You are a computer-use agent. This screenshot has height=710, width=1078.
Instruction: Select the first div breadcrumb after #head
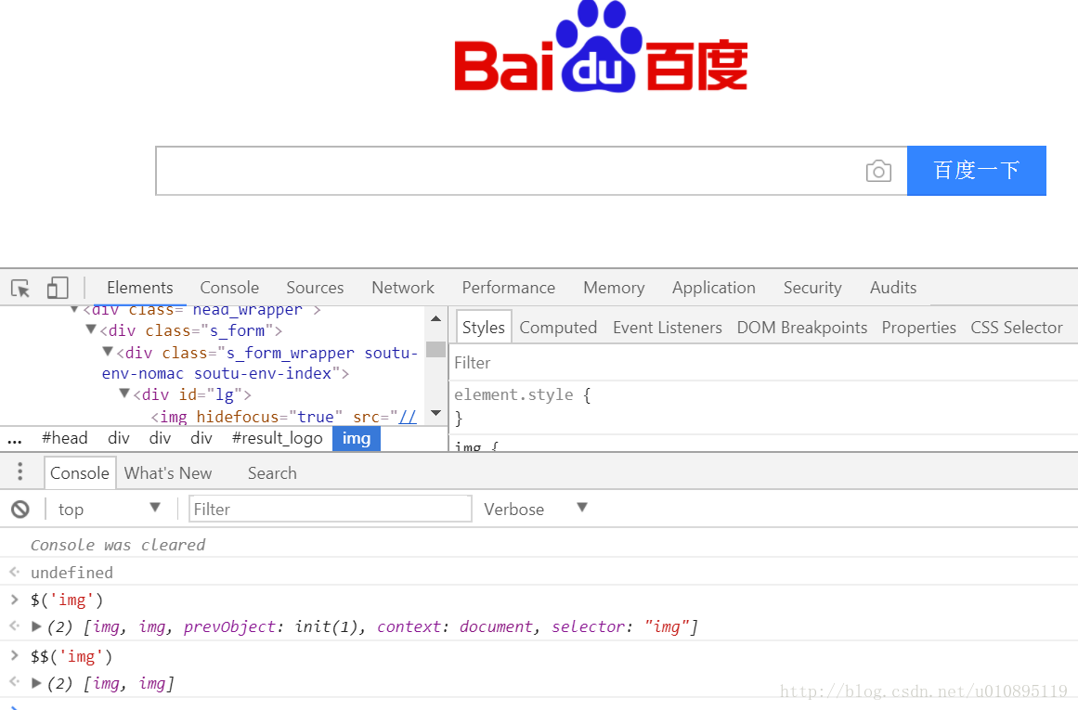[118, 438]
